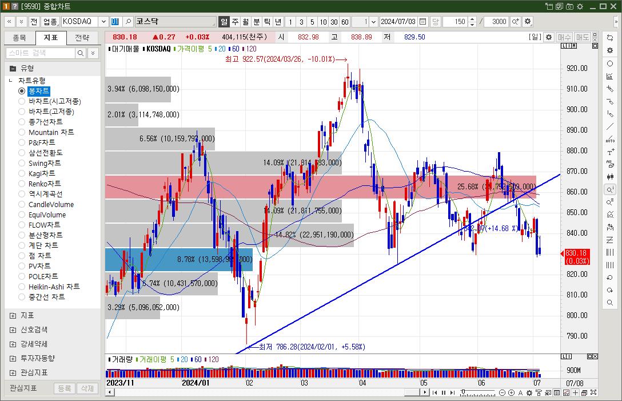Expand the 투자자동향 tree section
This screenshot has height=401, width=622.
click(x=13, y=359)
